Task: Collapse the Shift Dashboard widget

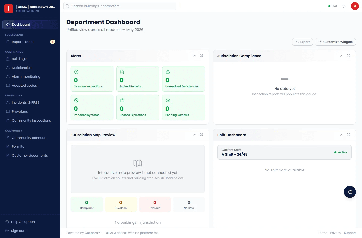Action: [342, 135]
